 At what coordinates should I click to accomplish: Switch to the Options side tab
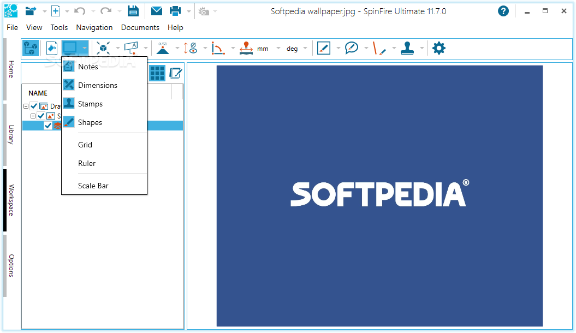click(x=11, y=265)
